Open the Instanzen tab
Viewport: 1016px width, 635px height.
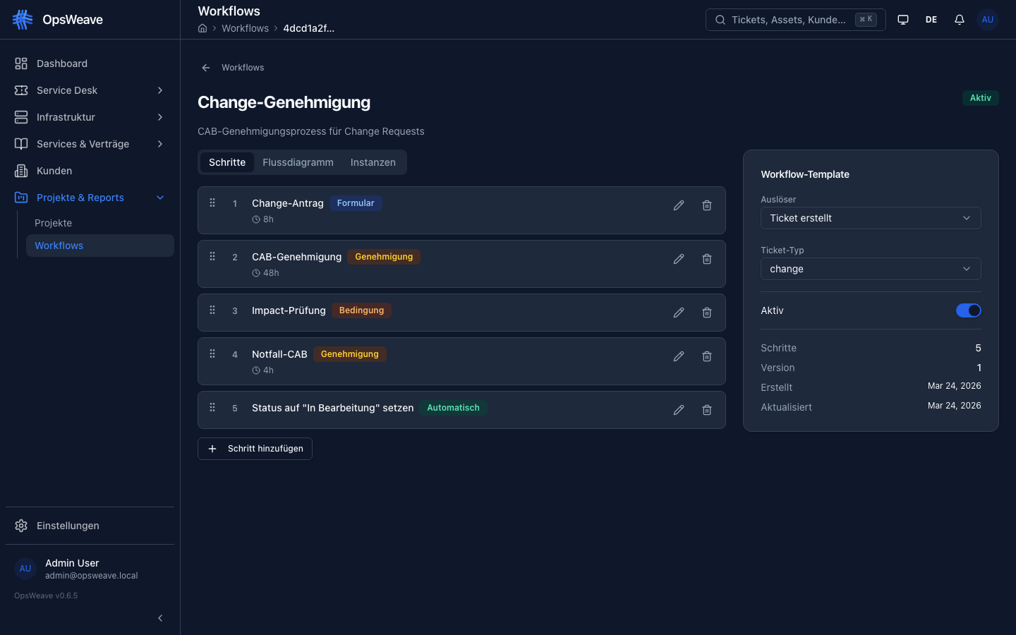tap(373, 162)
